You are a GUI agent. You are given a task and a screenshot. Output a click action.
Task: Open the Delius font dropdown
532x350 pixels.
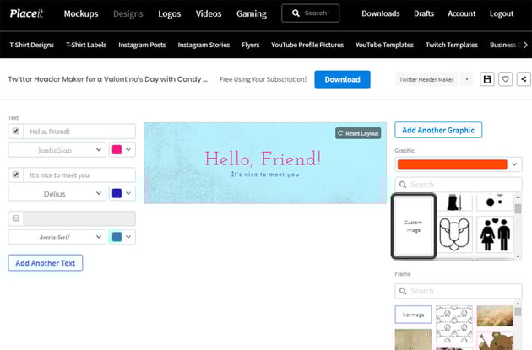[57, 193]
